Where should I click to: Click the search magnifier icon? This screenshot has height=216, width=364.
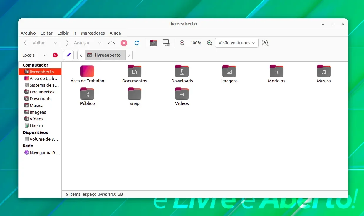click(265, 43)
